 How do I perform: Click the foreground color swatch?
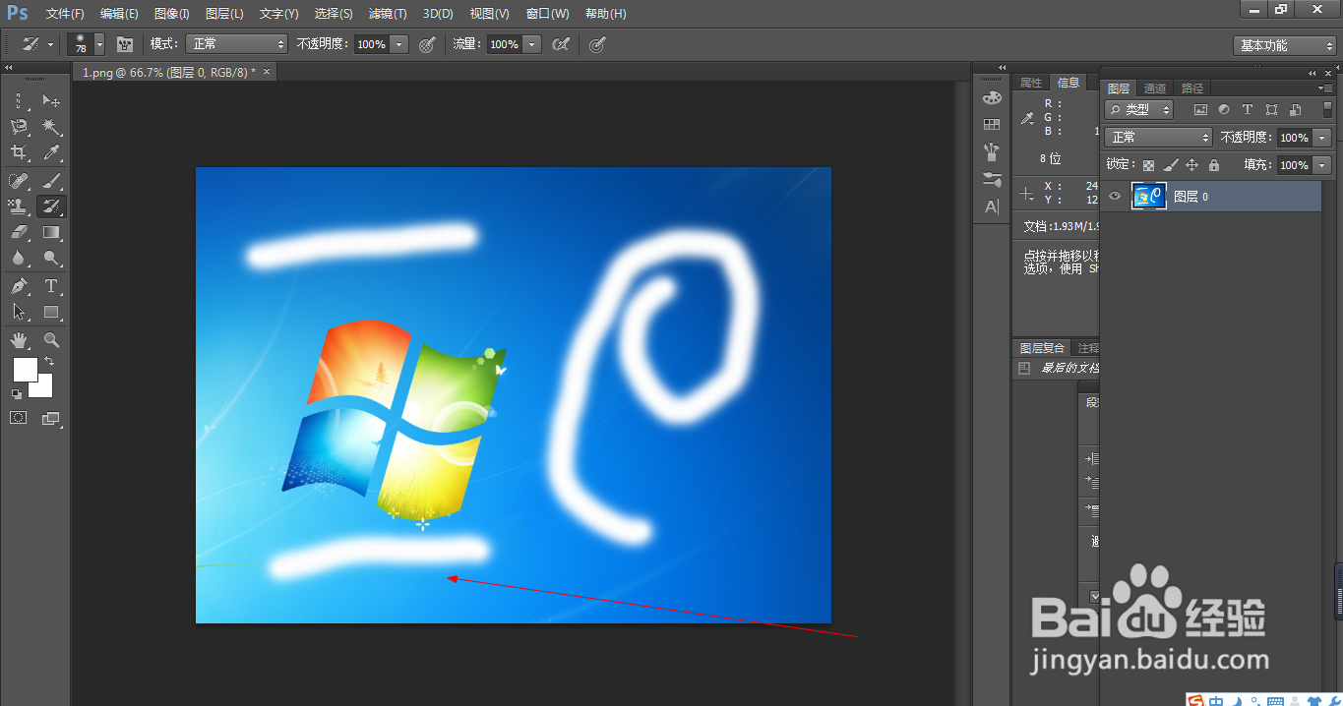coord(25,369)
